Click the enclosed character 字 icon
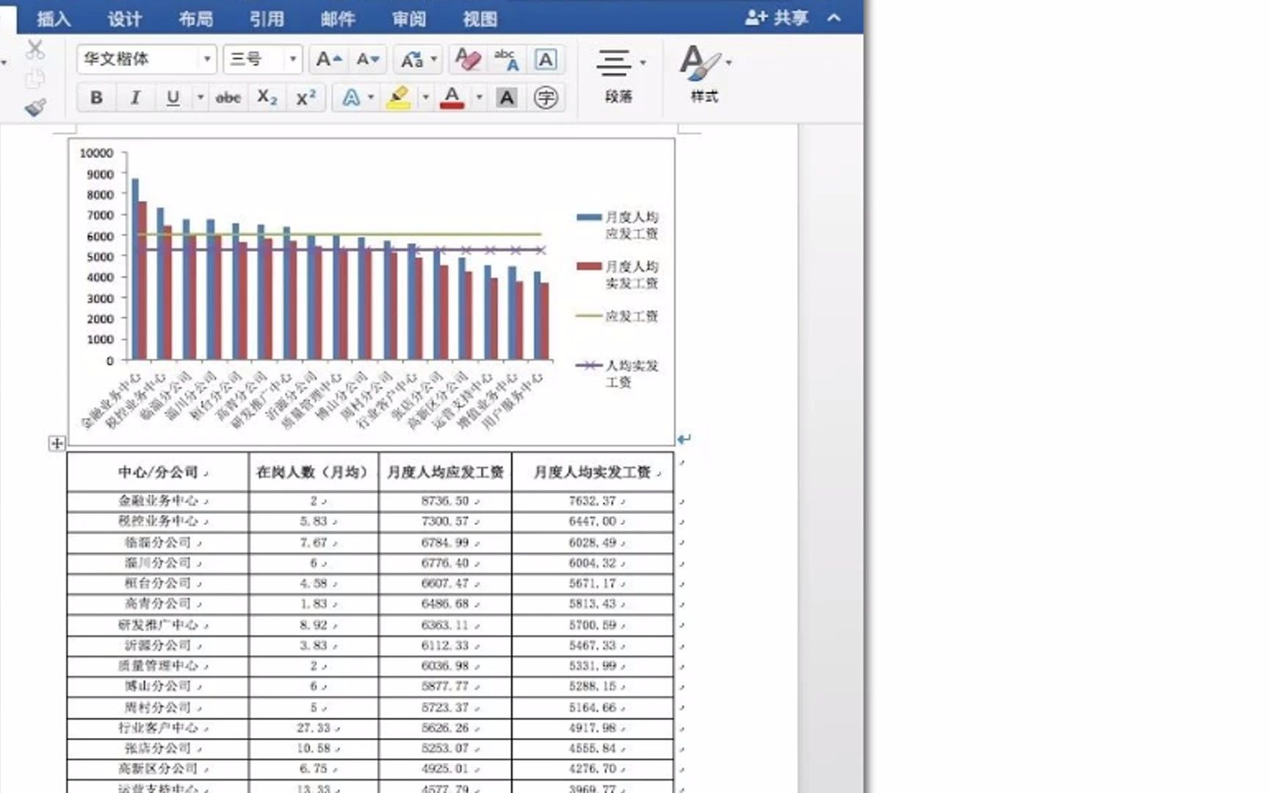The image size is (1269, 793). click(546, 98)
